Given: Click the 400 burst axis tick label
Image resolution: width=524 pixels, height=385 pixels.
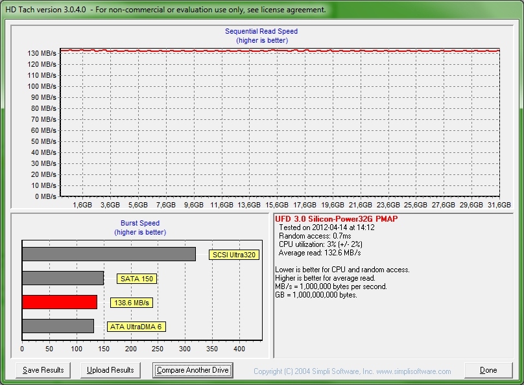Looking at the screenshot, I should (x=239, y=349).
